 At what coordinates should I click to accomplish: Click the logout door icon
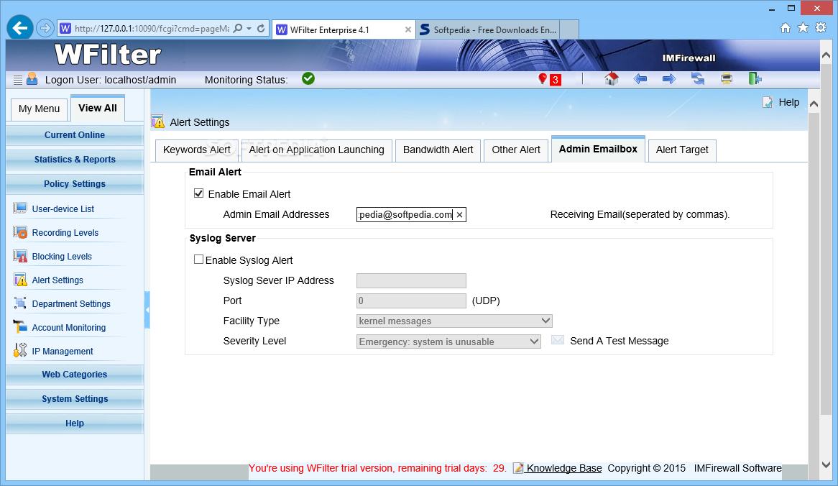(755, 78)
